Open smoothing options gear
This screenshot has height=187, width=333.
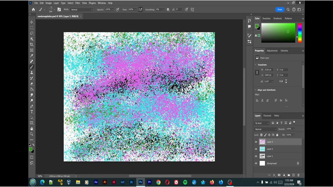click(x=168, y=9)
